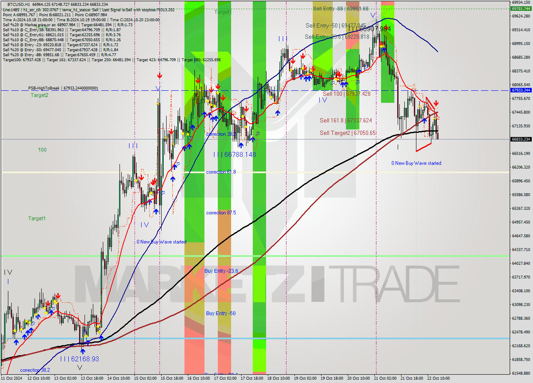This screenshot has width=533, height=383.
Task: Click the 'Sell 161.8 | 67337.624' label
Action: 346,120
